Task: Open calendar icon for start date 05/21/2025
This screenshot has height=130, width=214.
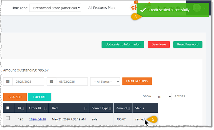Action: pyautogui.click(x=8, y=82)
